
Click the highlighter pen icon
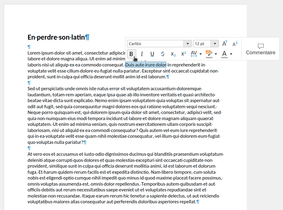point(209,54)
